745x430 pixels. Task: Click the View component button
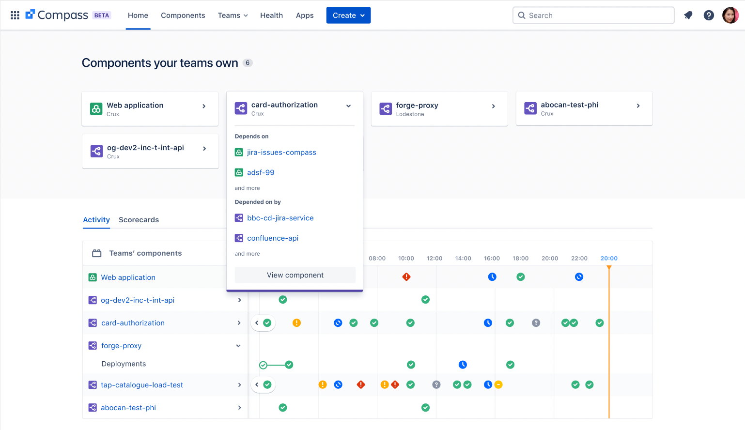(x=295, y=275)
